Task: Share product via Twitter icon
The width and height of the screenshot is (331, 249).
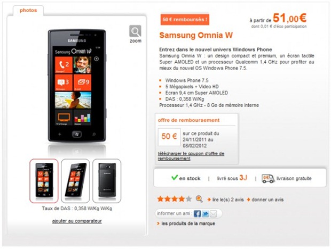Action: (205, 214)
